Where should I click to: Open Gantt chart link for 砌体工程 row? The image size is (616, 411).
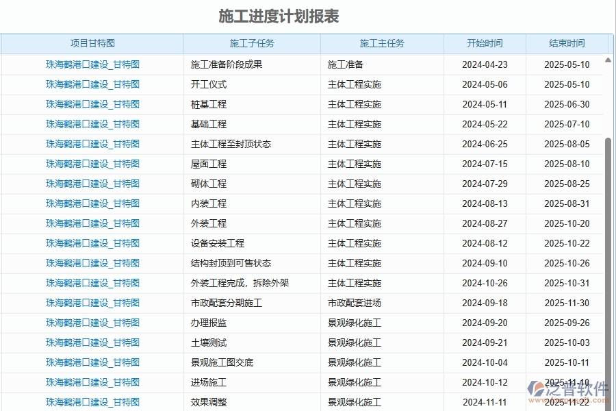coord(91,184)
